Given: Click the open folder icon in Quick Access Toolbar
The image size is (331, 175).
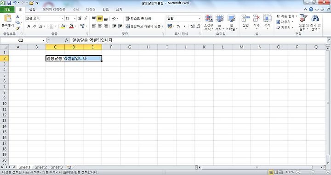Looking at the screenshot, I should tap(31, 3).
